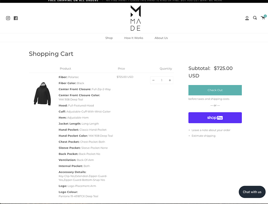Open the Shop menu item
The height and width of the screenshot is (204, 268).
click(109, 38)
